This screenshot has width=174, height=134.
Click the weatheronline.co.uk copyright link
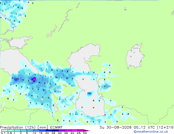151,132
